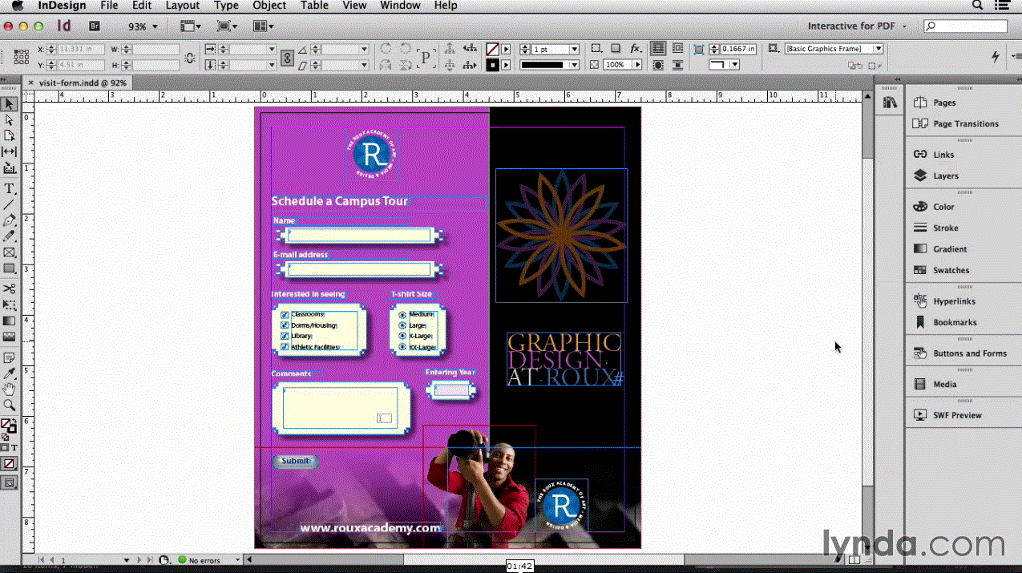Image resolution: width=1022 pixels, height=573 pixels.
Task: Select the Type tool
Action: (10, 188)
